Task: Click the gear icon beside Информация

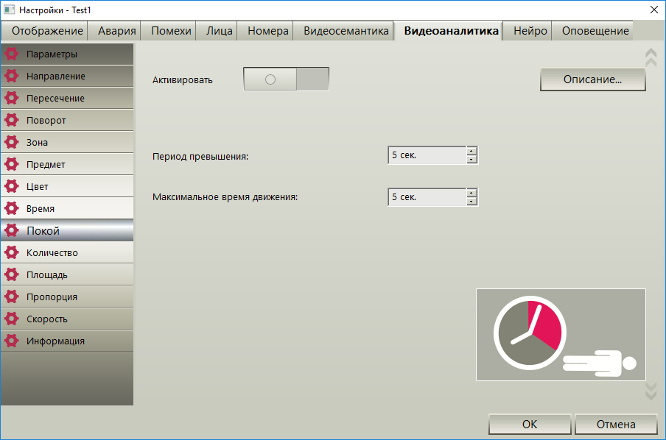Action: point(12,341)
